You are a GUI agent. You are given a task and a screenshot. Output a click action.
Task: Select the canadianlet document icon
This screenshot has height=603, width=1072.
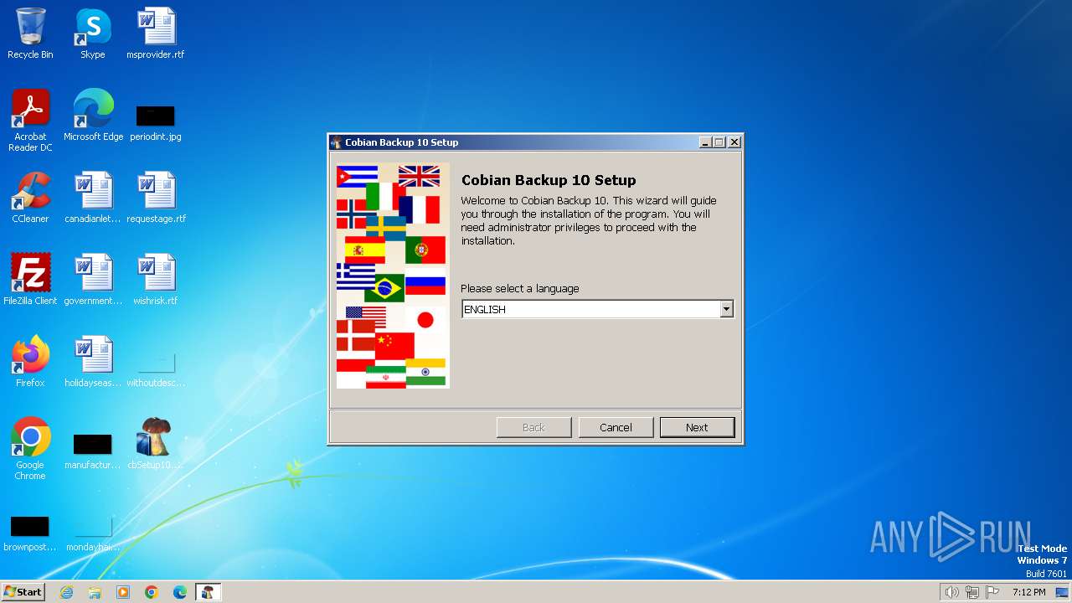point(93,198)
